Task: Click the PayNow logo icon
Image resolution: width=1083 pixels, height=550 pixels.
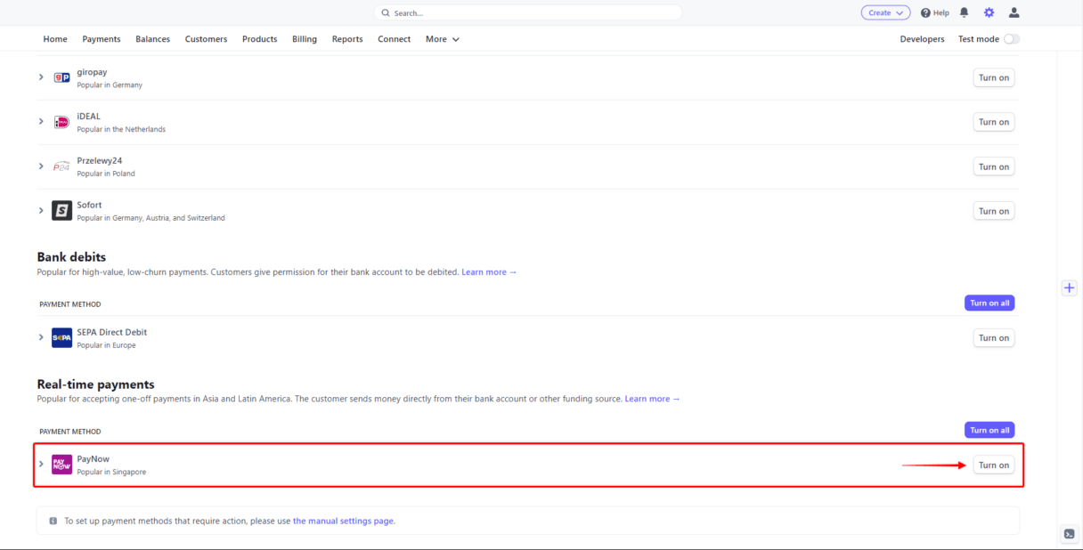Action: click(x=61, y=465)
